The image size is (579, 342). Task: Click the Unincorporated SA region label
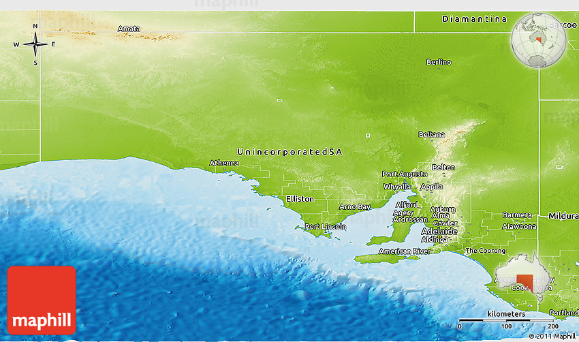coord(289,151)
